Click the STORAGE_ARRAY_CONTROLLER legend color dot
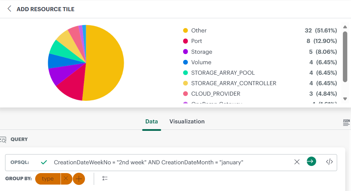Image resolution: width=351 pixels, height=191 pixels. tap(185, 83)
